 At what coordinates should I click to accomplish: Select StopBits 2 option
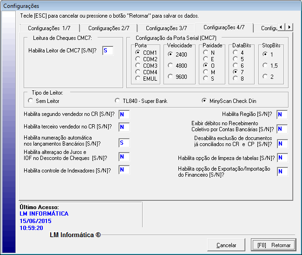[x=265, y=76]
